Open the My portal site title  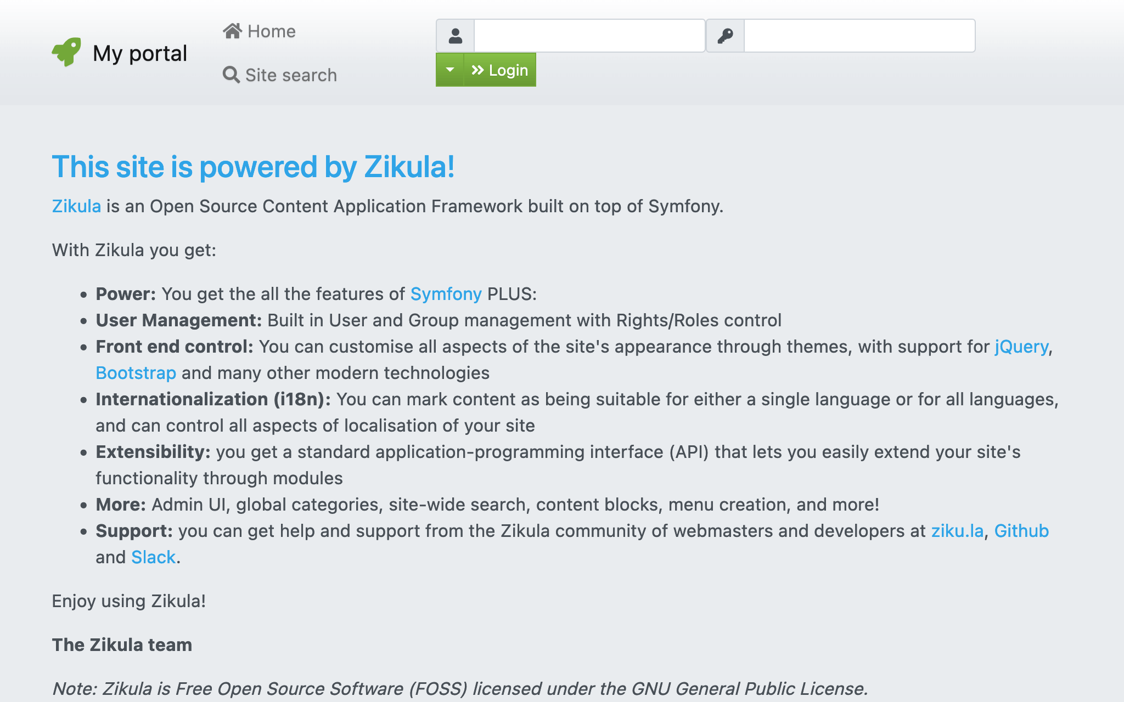140,53
